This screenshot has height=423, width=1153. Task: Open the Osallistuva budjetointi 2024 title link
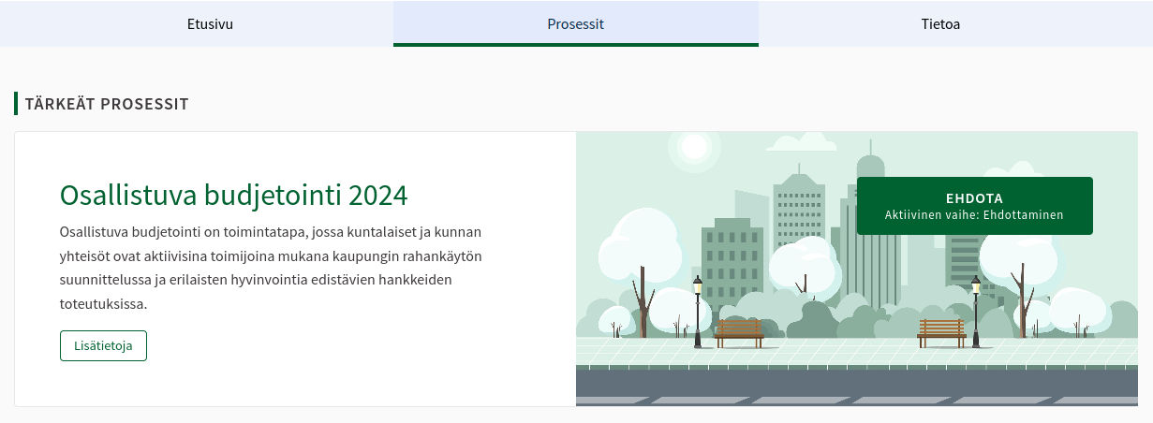tap(233, 195)
